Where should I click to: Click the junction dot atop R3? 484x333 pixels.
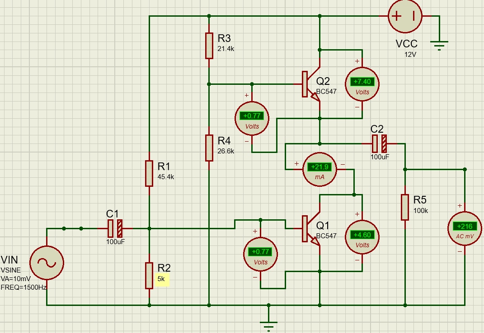[209, 16]
